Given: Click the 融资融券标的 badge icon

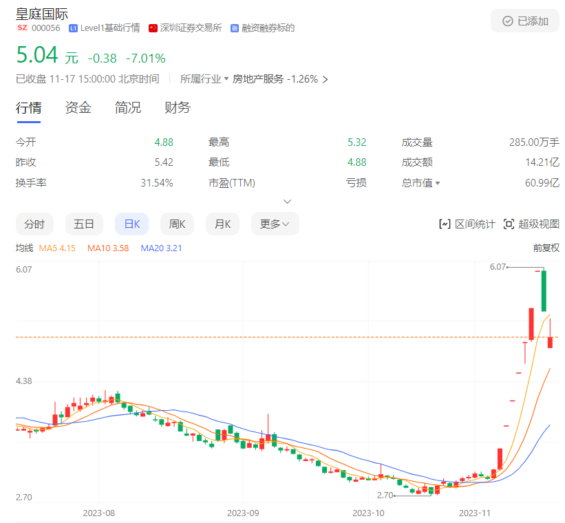Looking at the screenshot, I should click(234, 28).
